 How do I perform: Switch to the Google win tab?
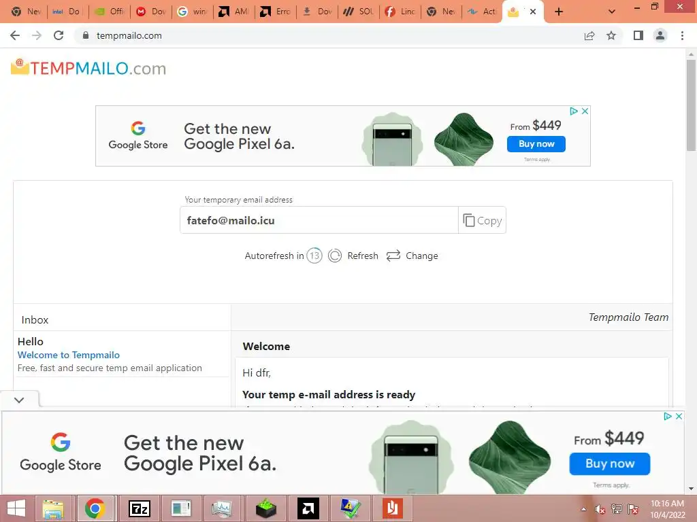tap(193, 12)
